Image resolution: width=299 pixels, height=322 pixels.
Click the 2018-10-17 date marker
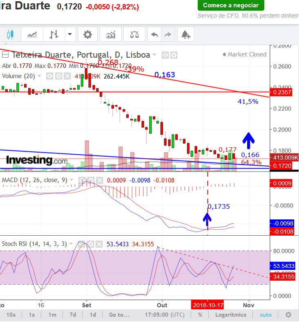[208, 305]
